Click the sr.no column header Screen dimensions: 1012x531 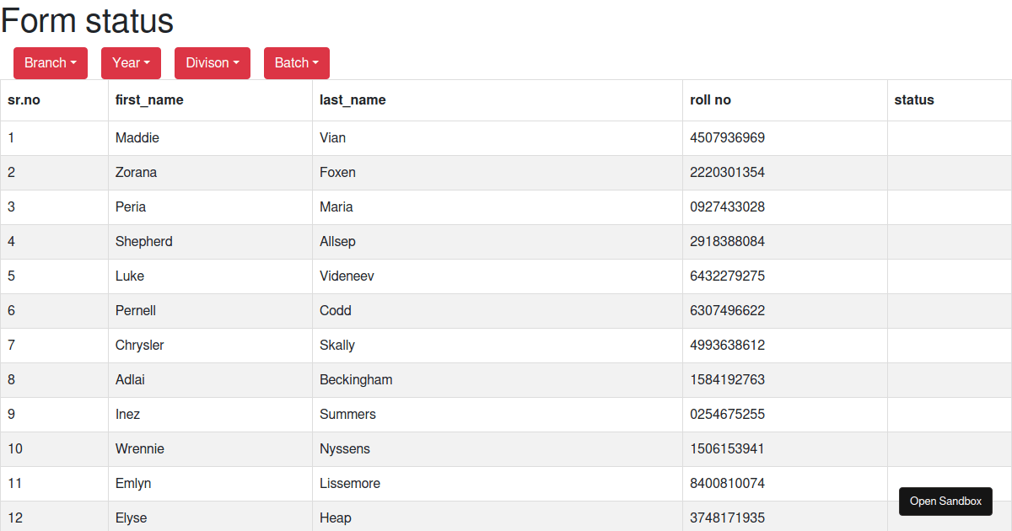(24, 99)
